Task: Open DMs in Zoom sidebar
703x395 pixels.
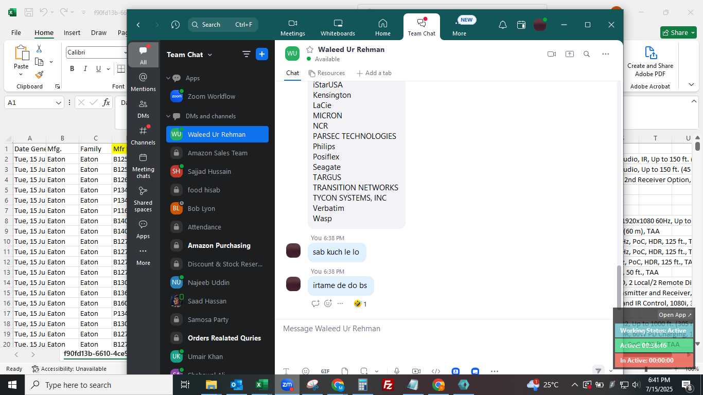Action: (x=143, y=109)
